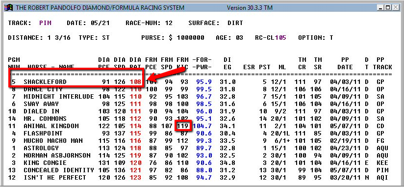The width and height of the screenshot is (404, 187).
Task: Click Shackleford's power rating 95.9
Action: [204, 82]
